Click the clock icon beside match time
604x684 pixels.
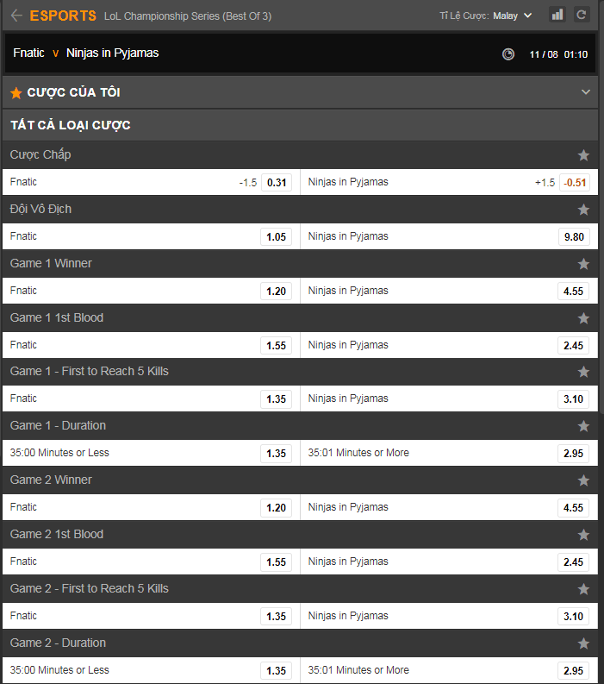click(x=508, y=54)
